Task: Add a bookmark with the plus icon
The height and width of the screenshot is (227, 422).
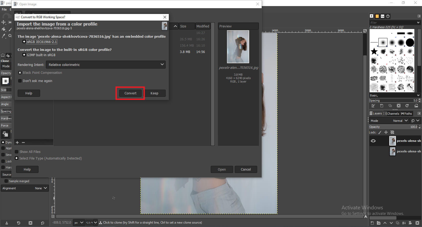Action: pos(17,142)
